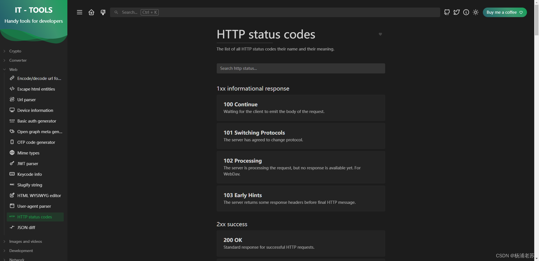Image resolution: width=539 pixels, height=261 pixels.
Task: Click the JSON diff compare icon
Action: pos(12,227)
